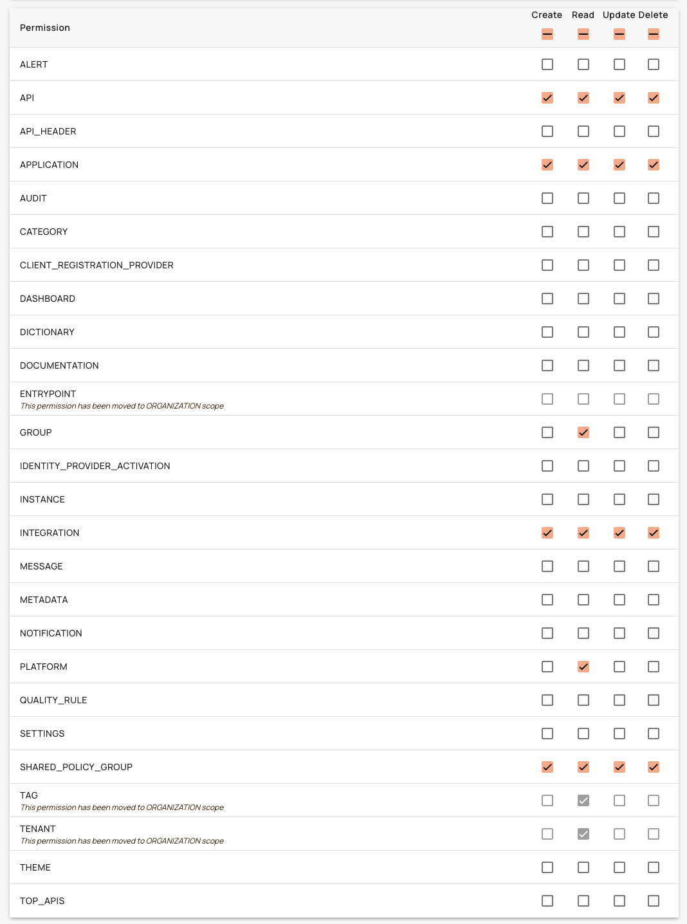
Task: Check Update permission for DICTIONARY
Action: [x=619, y=332]
